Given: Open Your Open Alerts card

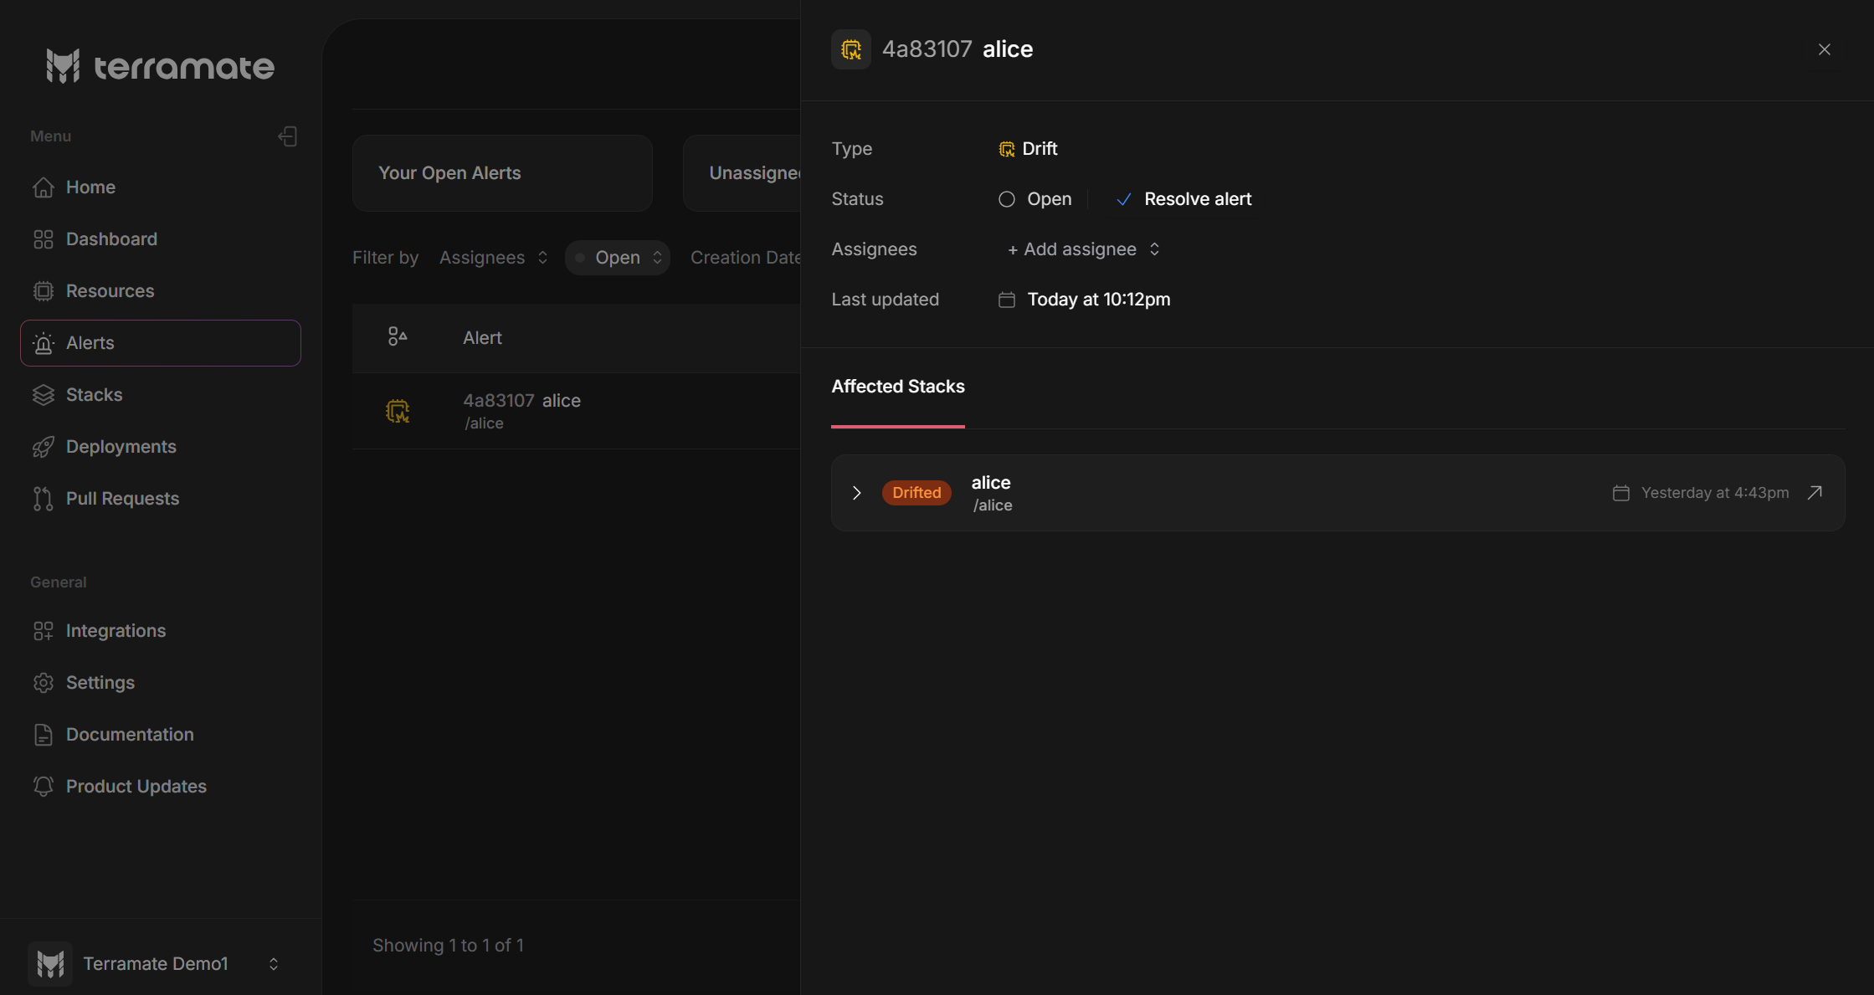Looking at the screenshot, I should click(x=501, y=173).
